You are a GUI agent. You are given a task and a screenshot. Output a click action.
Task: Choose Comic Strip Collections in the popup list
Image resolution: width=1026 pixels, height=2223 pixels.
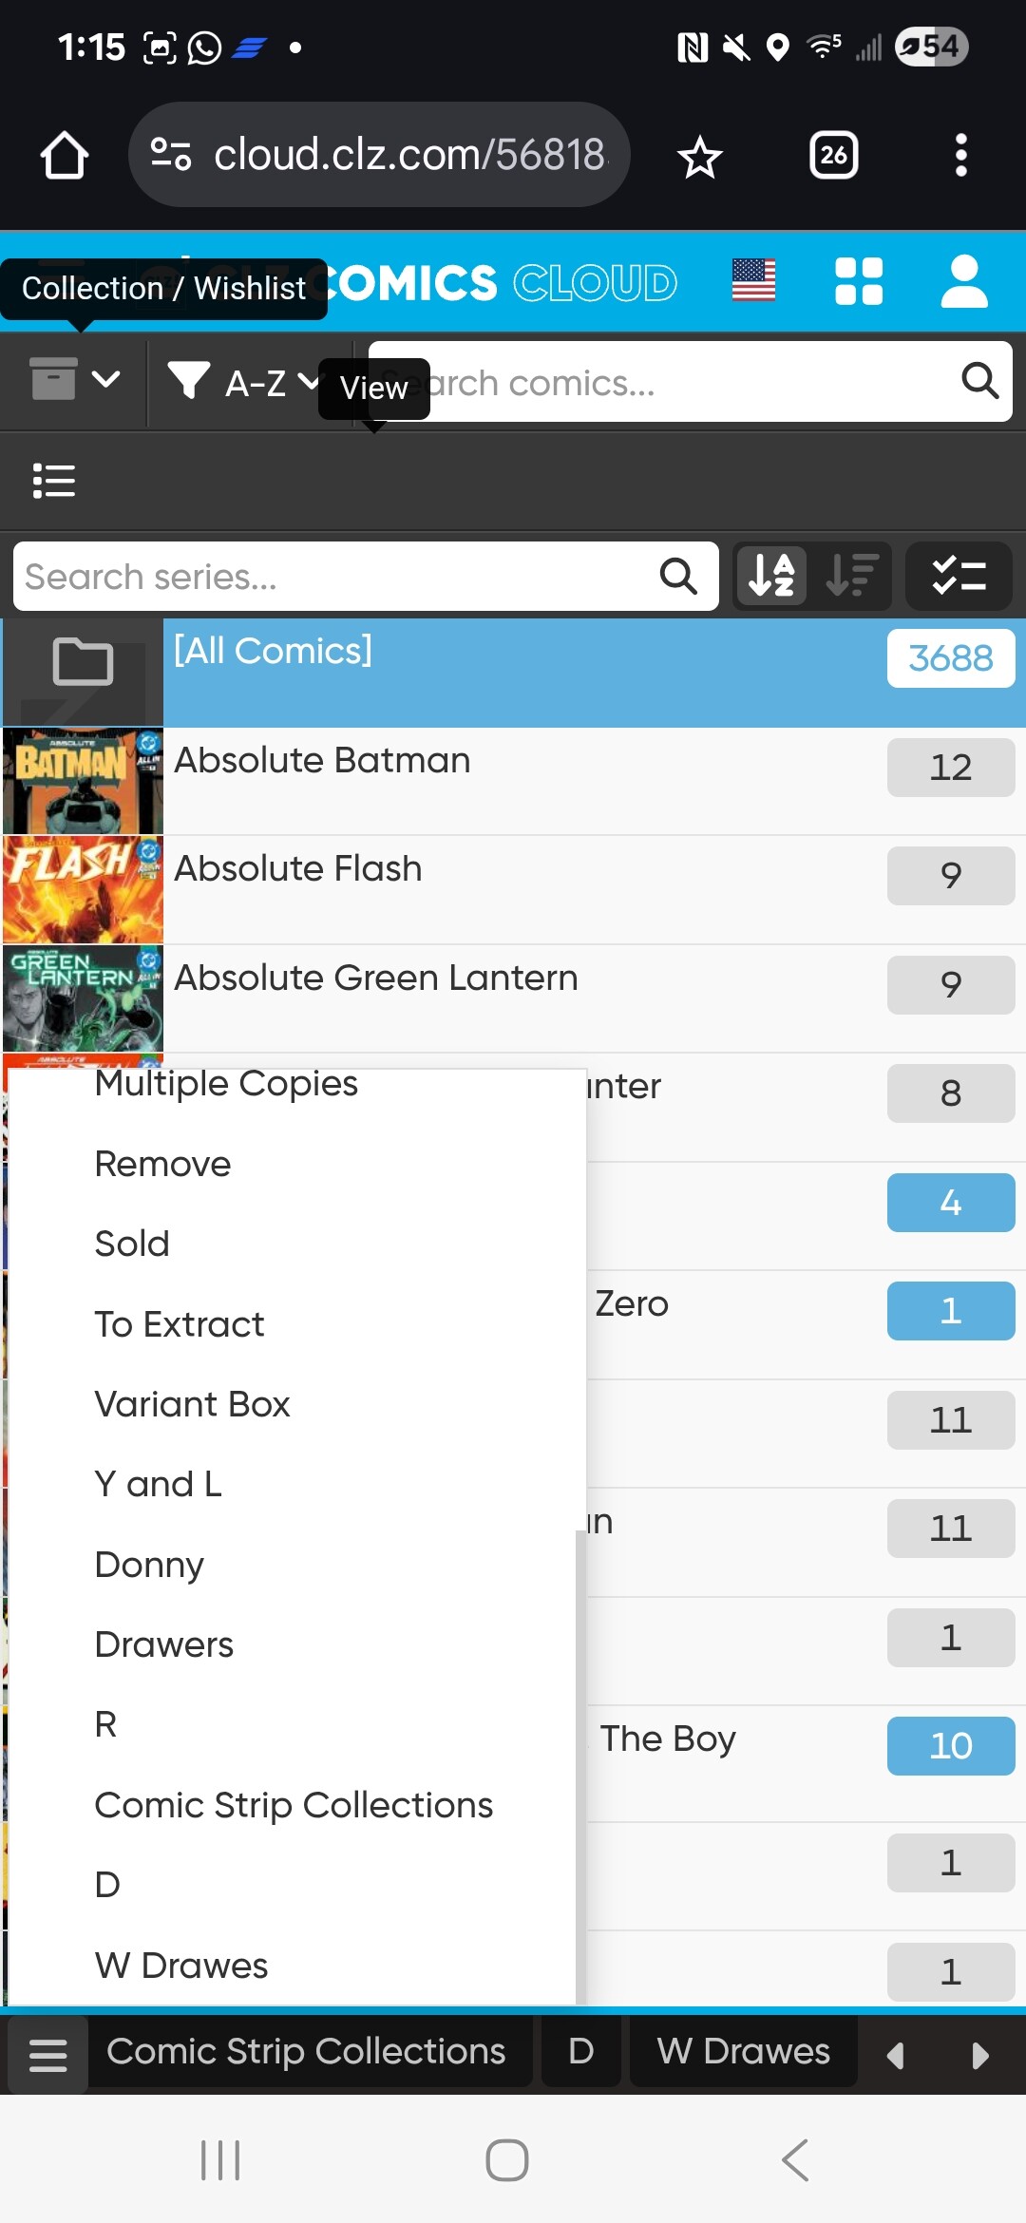click(294, 1805)
